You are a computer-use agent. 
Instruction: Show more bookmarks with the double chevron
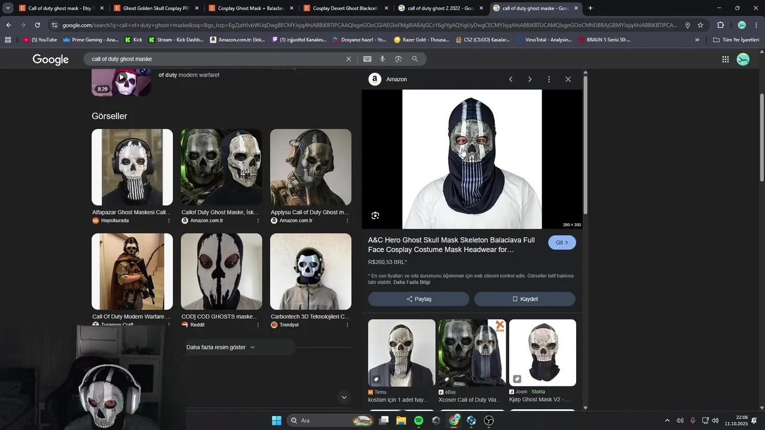tap(697, 40)
